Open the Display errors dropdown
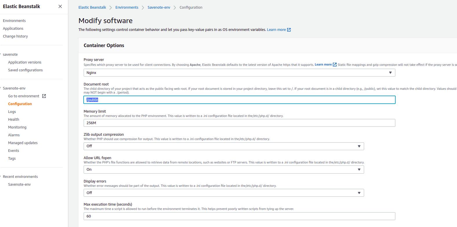Viewport: 457px width, 227px height. tap(223, 193)
